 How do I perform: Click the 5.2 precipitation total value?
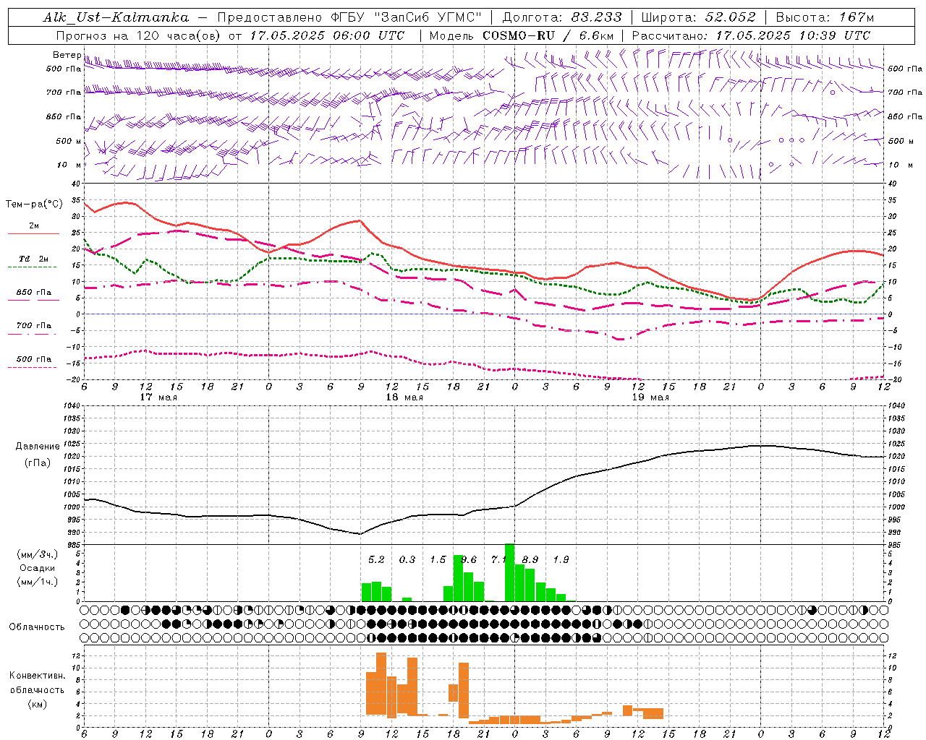[376, 559]
